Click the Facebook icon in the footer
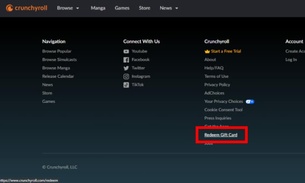The image size is (305, 183). pos(126,60)
